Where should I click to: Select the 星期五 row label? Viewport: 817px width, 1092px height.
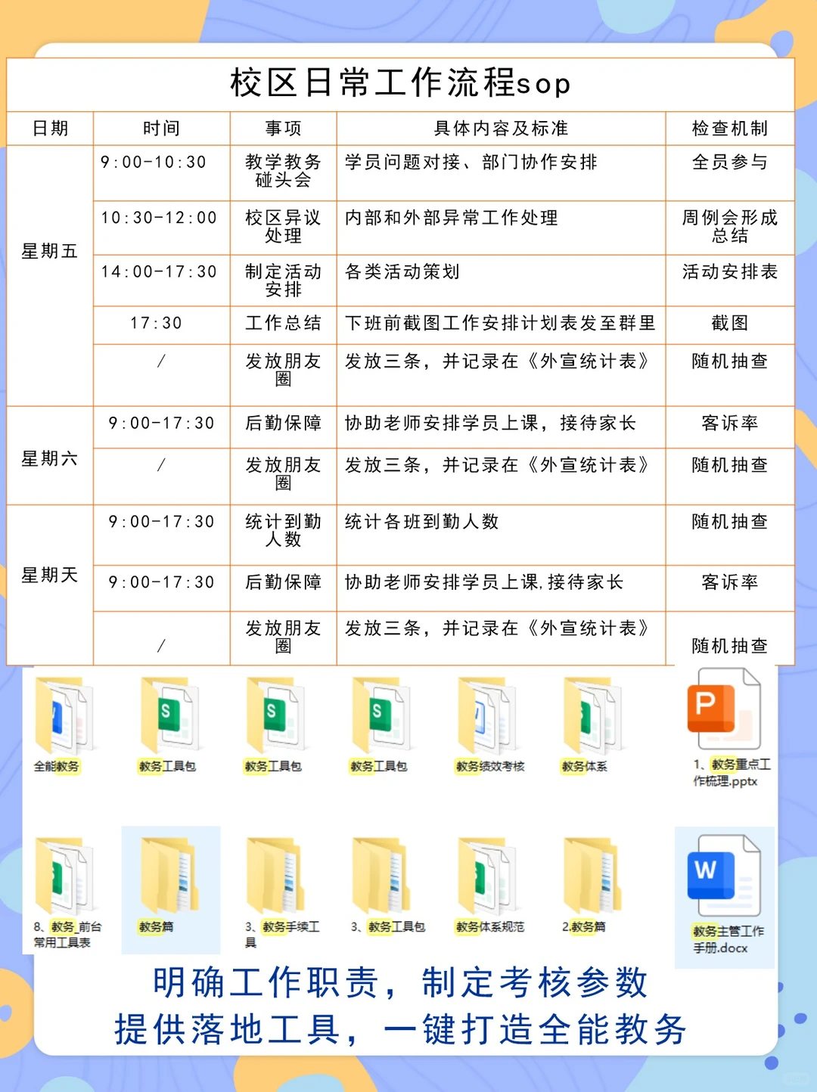[50, 252]
